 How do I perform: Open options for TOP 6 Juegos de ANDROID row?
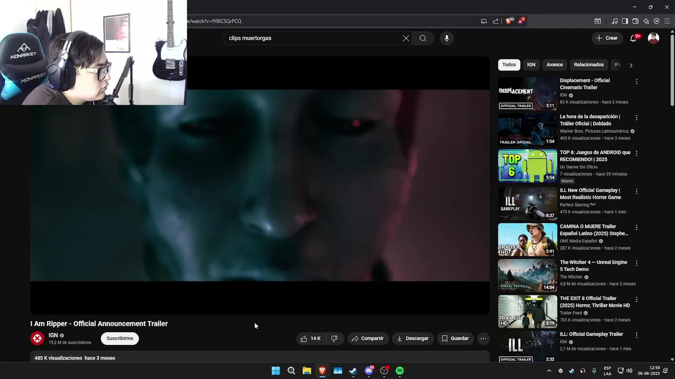pyautogui.click(x=637, y=153)
